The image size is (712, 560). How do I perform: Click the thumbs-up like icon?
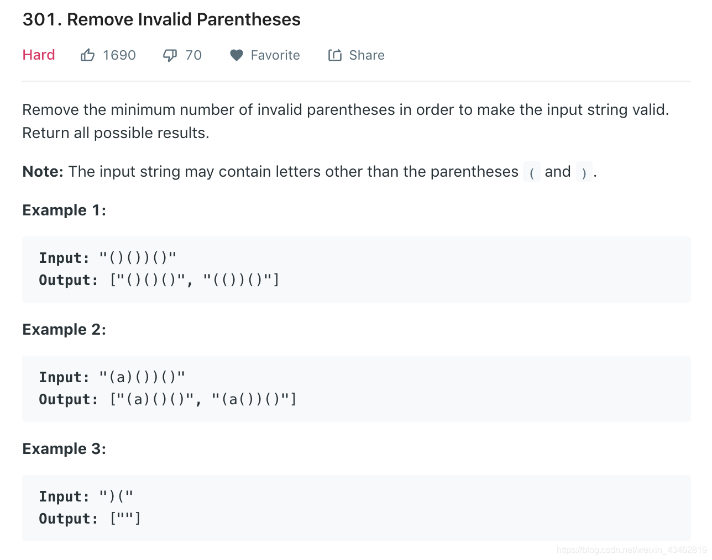(87, 55)
